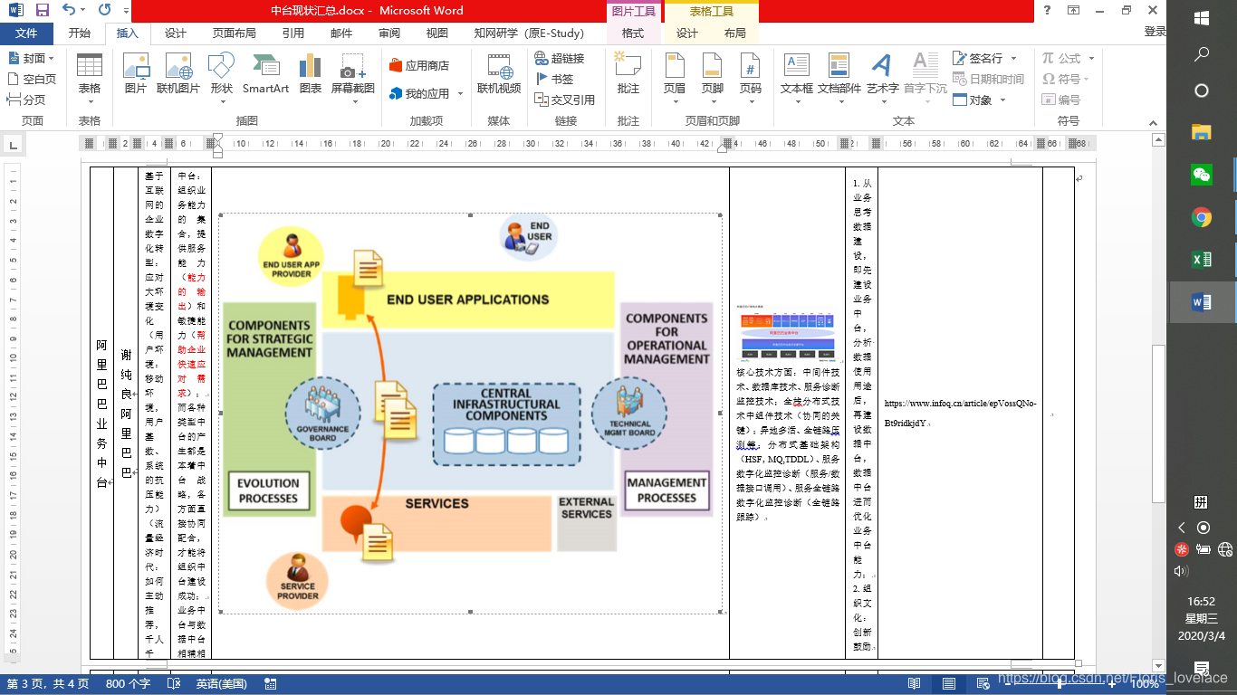Open File Explorer from taskbar
This screenshot has width=1237, height=695.
[1202, 132]
